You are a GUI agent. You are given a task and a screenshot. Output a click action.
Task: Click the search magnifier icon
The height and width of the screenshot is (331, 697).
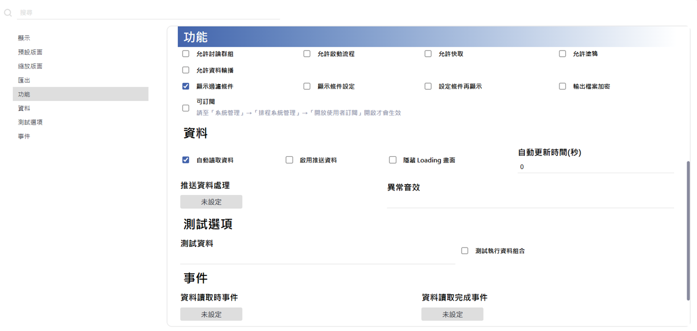[x=8, y=12]
